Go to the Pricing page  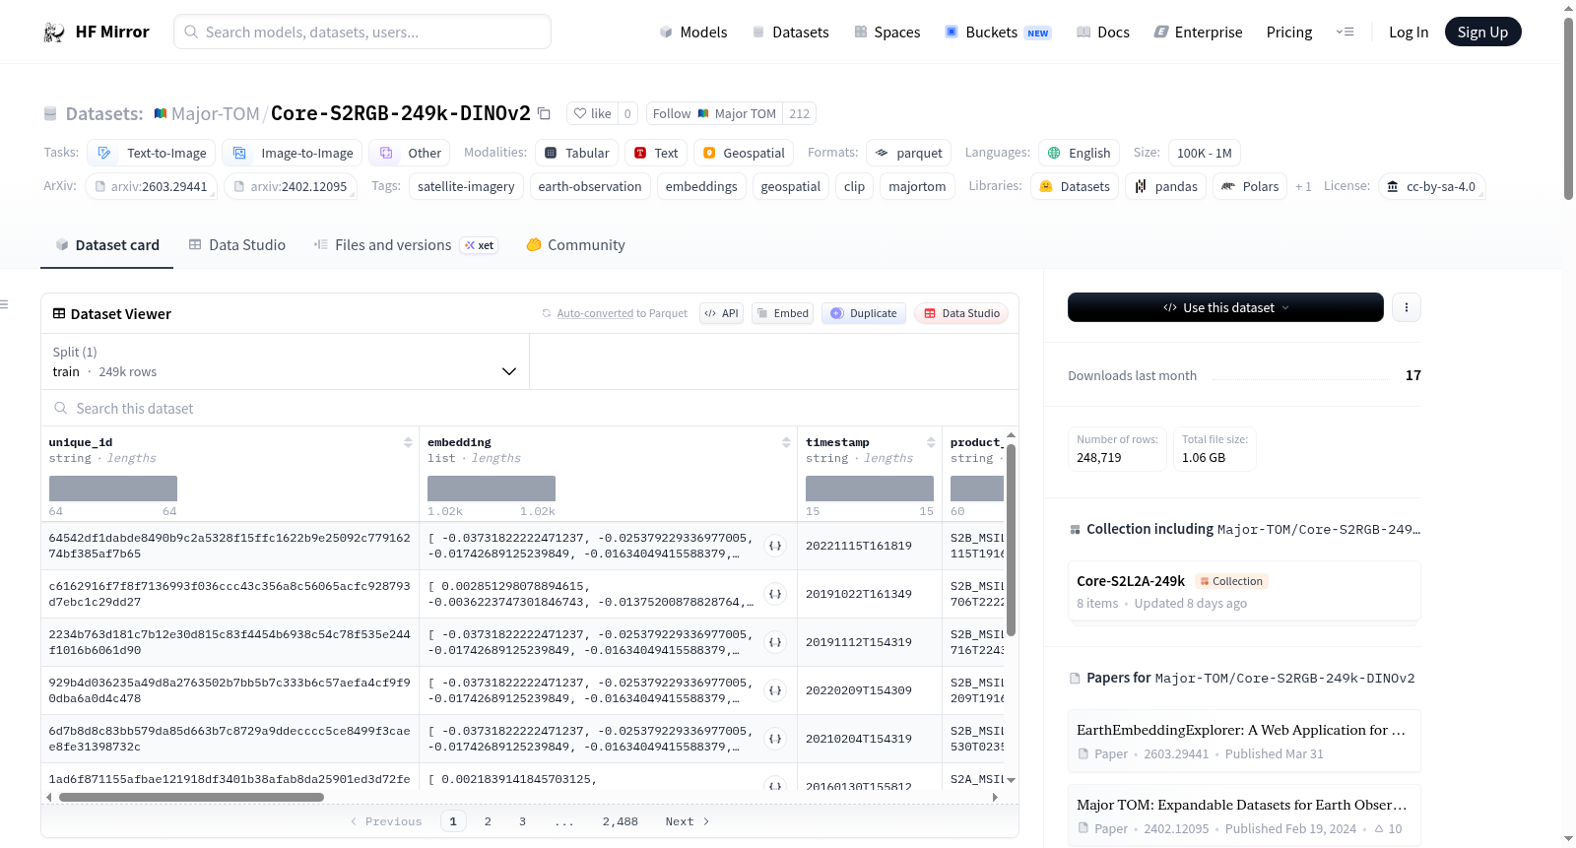pos(1289,33)
